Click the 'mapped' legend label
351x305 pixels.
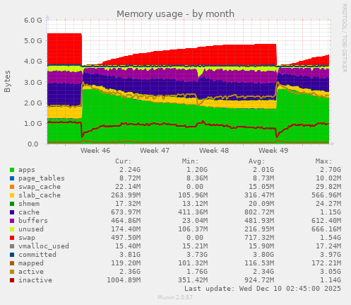[x=31, y=263]
